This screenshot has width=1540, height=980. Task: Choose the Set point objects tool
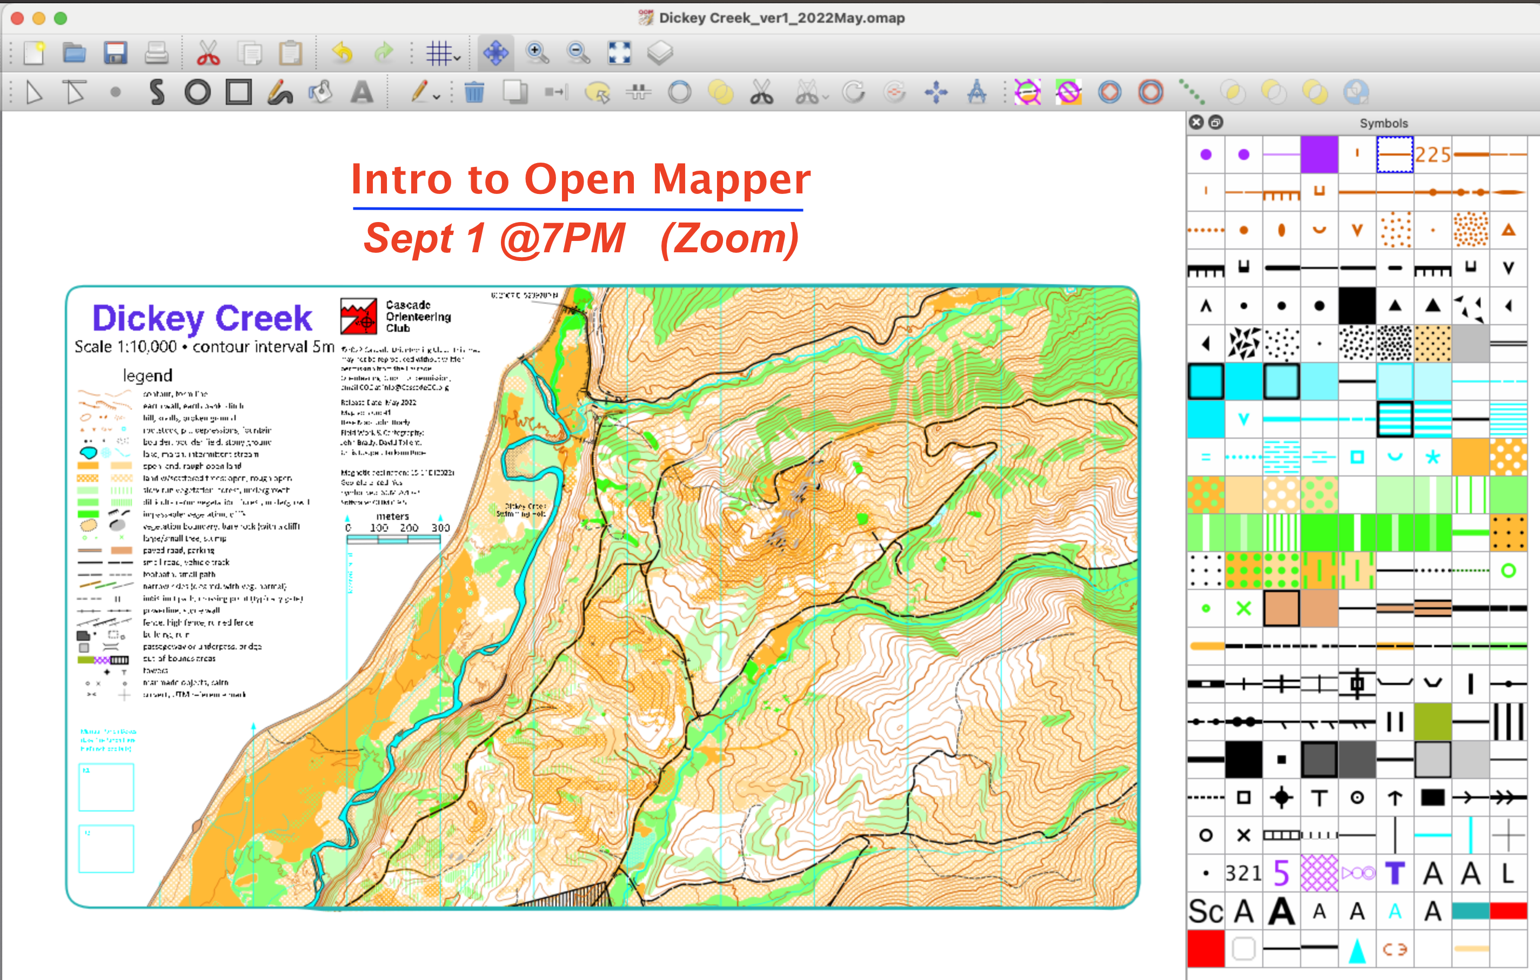point(116,93)
